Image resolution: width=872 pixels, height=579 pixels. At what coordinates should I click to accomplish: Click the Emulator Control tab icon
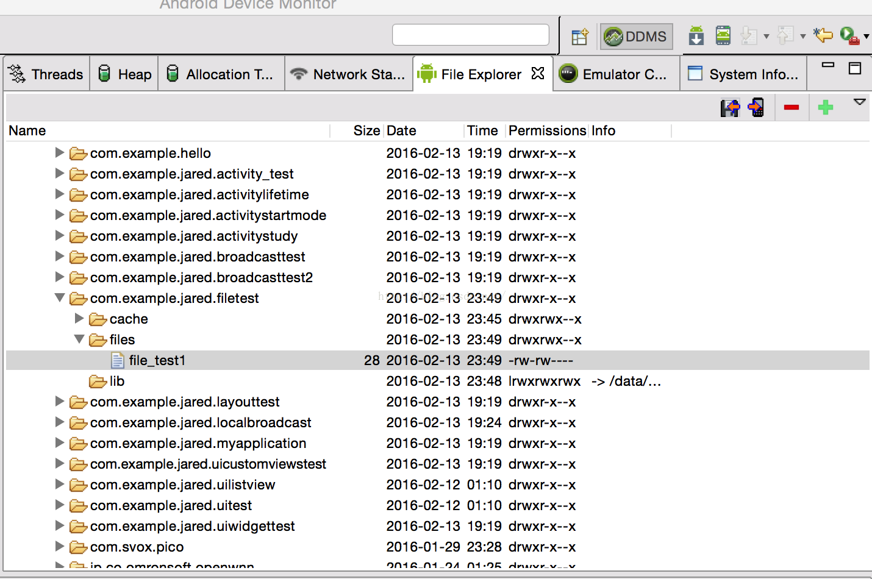tap(568, 74)
